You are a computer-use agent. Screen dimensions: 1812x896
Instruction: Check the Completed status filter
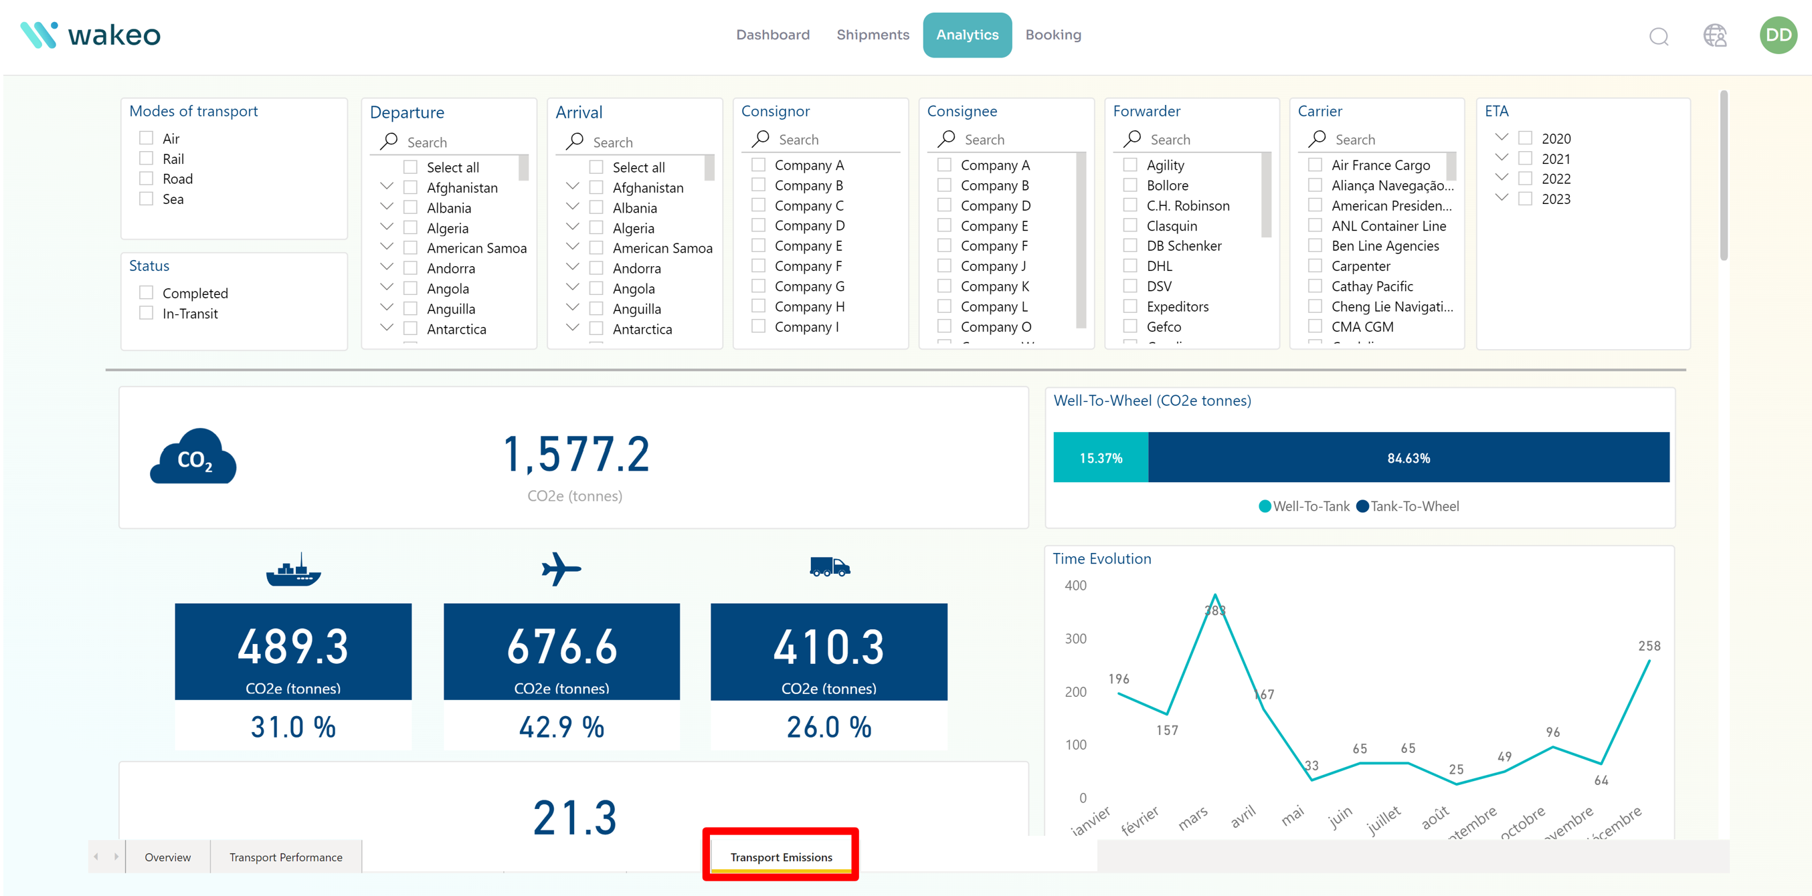click(x=146, y=292)
